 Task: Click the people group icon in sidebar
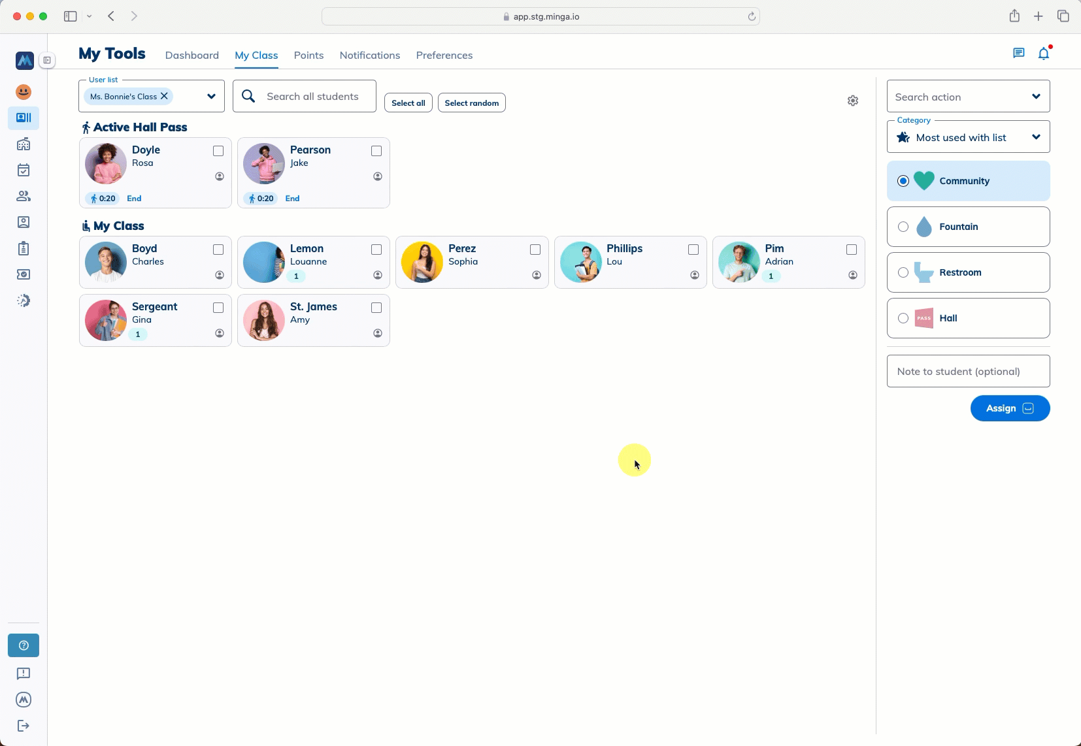(24, 196)
